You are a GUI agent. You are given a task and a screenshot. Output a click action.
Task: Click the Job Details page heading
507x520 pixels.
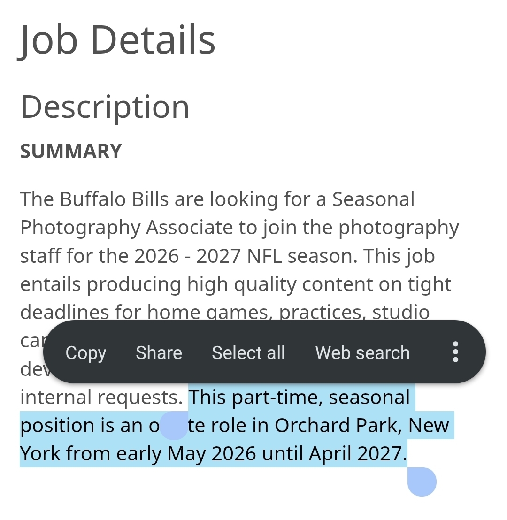pos(117,40)
